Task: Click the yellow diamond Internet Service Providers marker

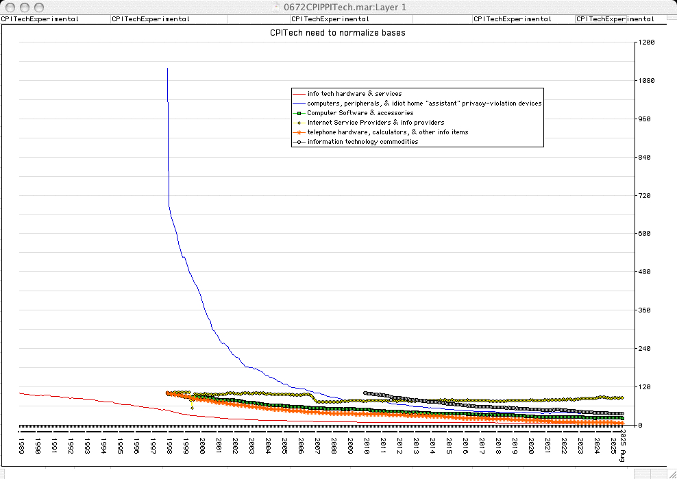Action: [299, 123]
